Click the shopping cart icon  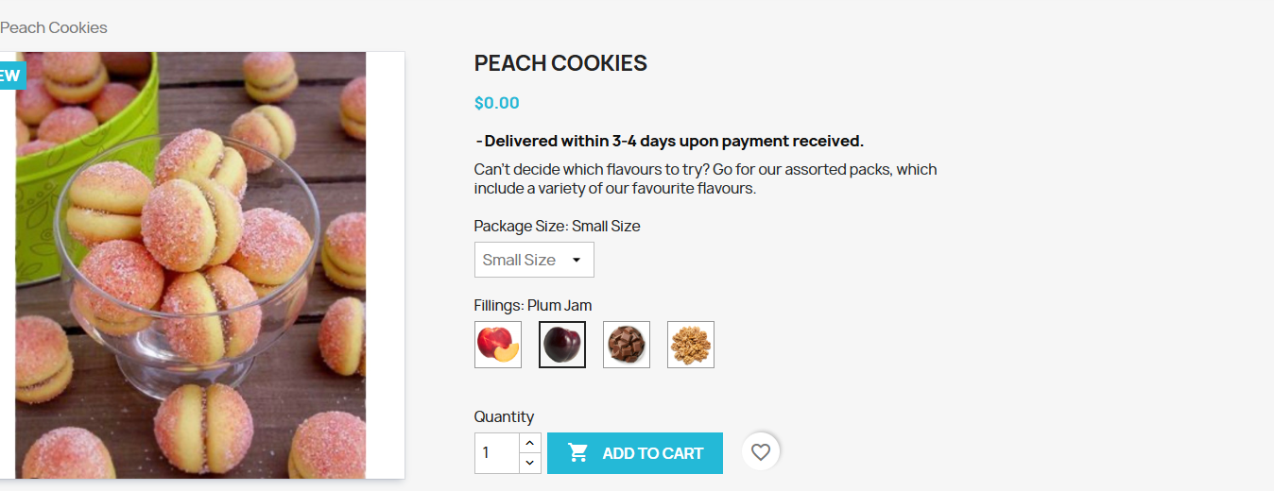click(x=578, y=453)
